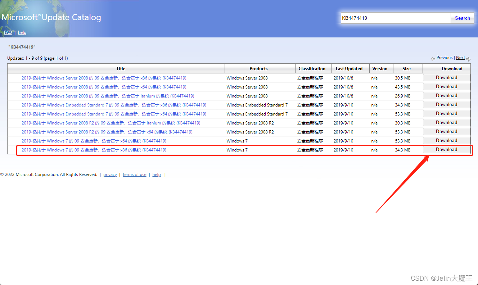Click the search box containing KB4474419
The image size is (478, 285).
click(x=396, y=18)
